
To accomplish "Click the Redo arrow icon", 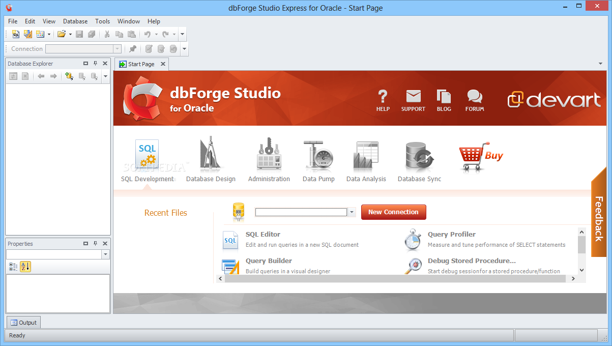I will click(165, 35).
